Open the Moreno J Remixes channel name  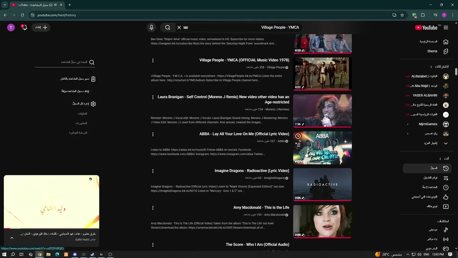(x=277, y=109)
